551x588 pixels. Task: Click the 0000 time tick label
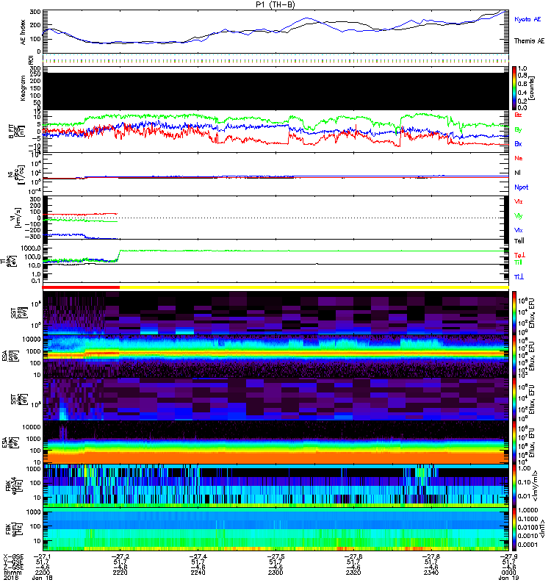(x=508, y=573)
